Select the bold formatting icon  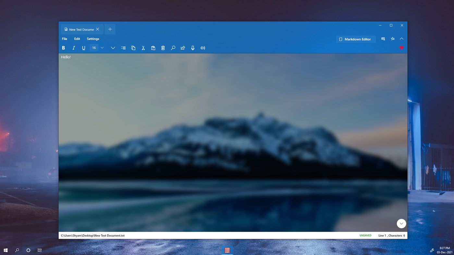pos(63,48)
